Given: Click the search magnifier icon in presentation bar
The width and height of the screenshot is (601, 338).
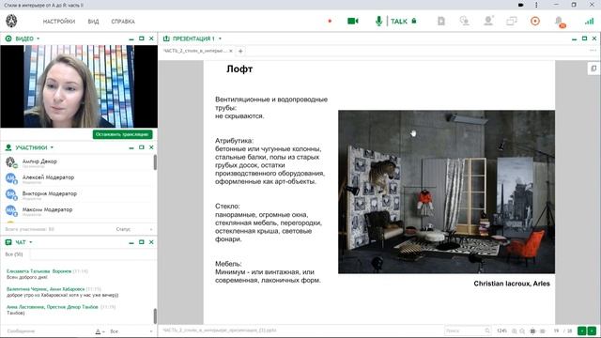Looking at the screenshot, I should 487,330.
